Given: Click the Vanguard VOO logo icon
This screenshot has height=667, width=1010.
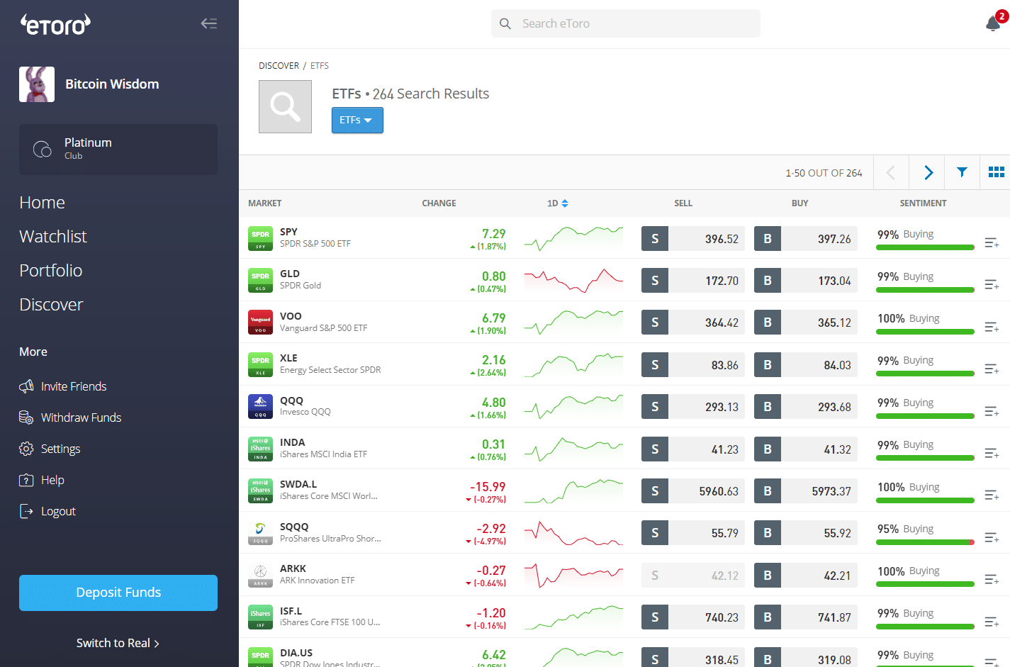Looking at the screenshot, I should (260, 323).
